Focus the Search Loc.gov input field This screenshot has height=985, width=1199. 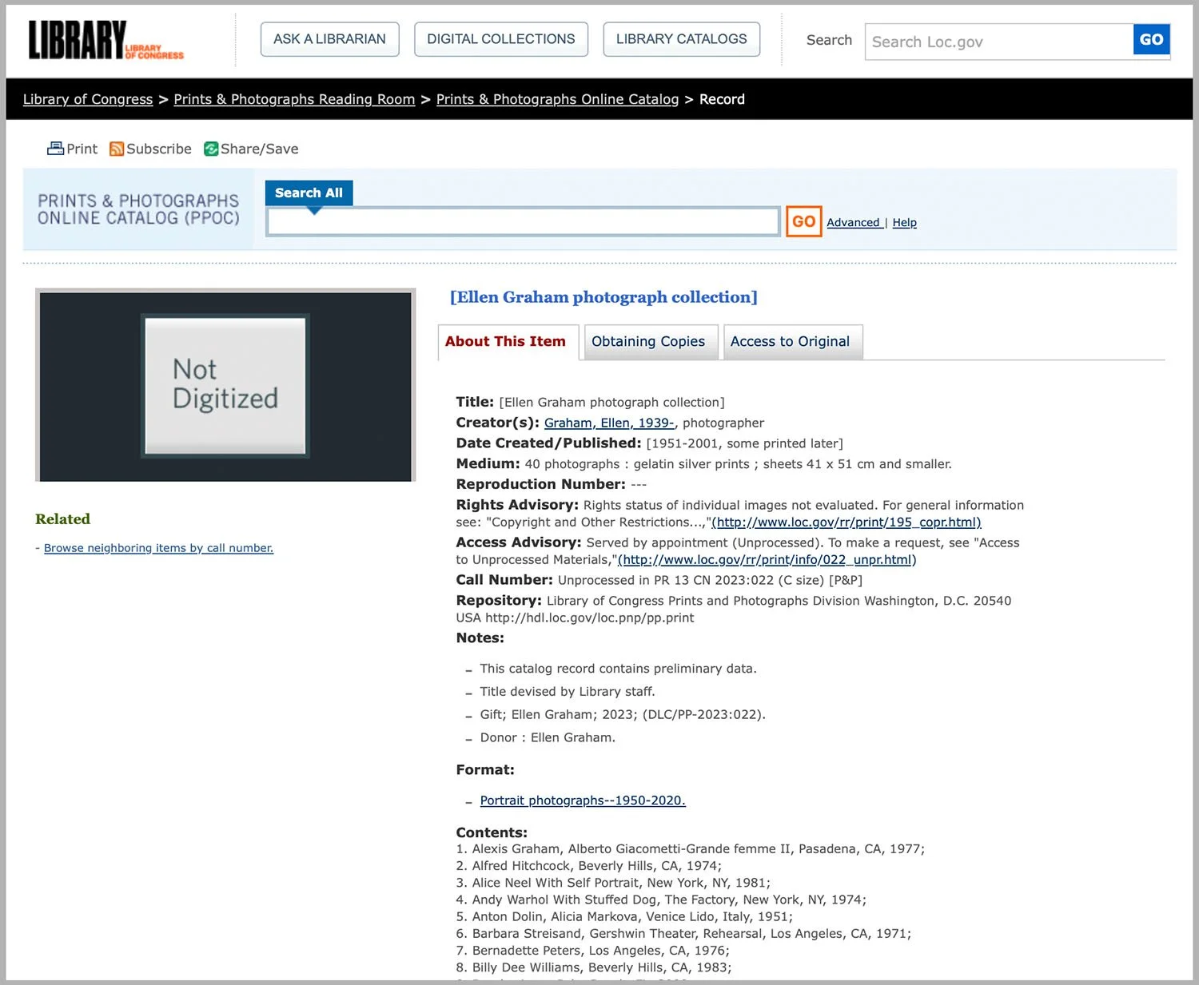pos(999,42)
